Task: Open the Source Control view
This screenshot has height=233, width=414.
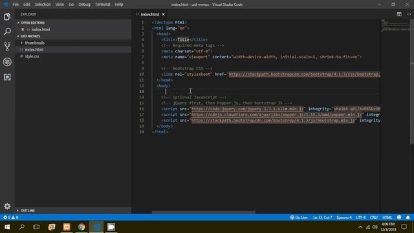Action: click(x=7, y=47)
